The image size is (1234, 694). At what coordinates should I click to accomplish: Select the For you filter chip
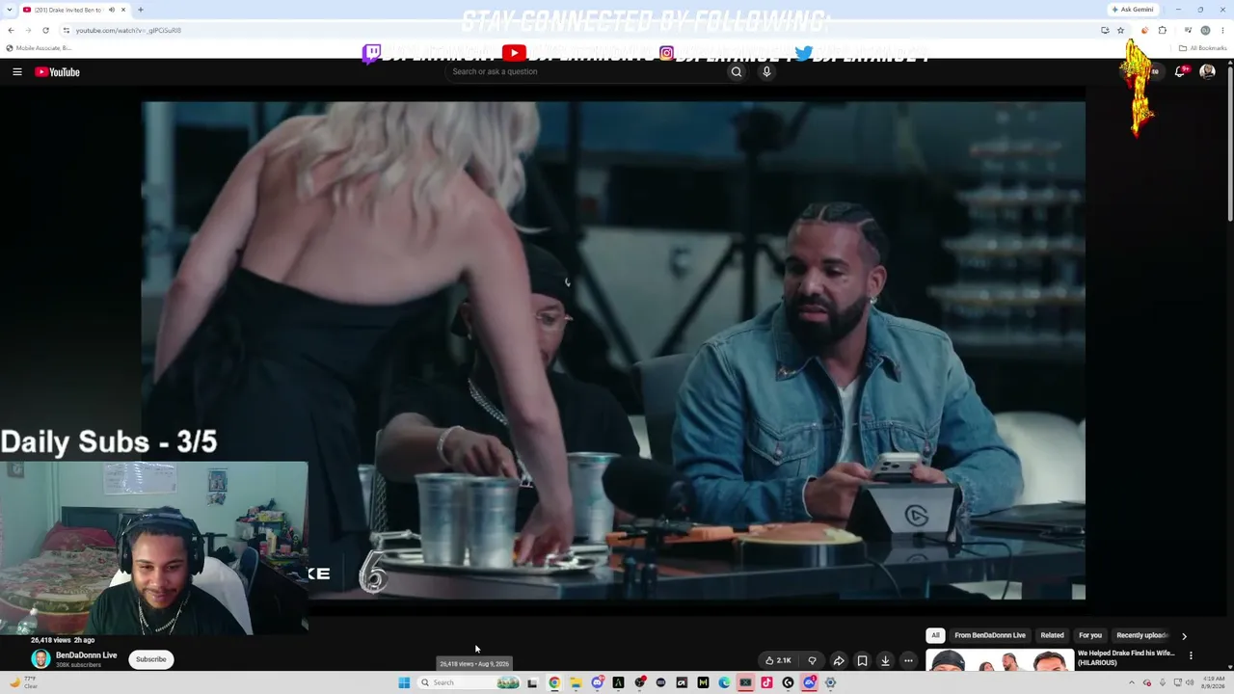point(1090,635)
